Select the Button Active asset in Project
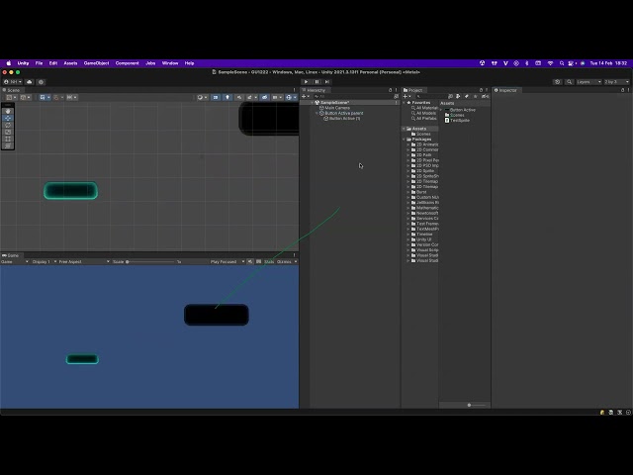Screen dimensions: 633x475 [460, 110]
